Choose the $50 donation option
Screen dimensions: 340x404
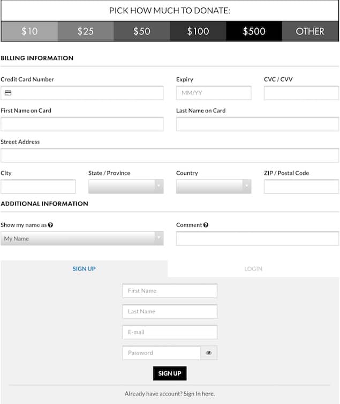[x=142, y=31]
